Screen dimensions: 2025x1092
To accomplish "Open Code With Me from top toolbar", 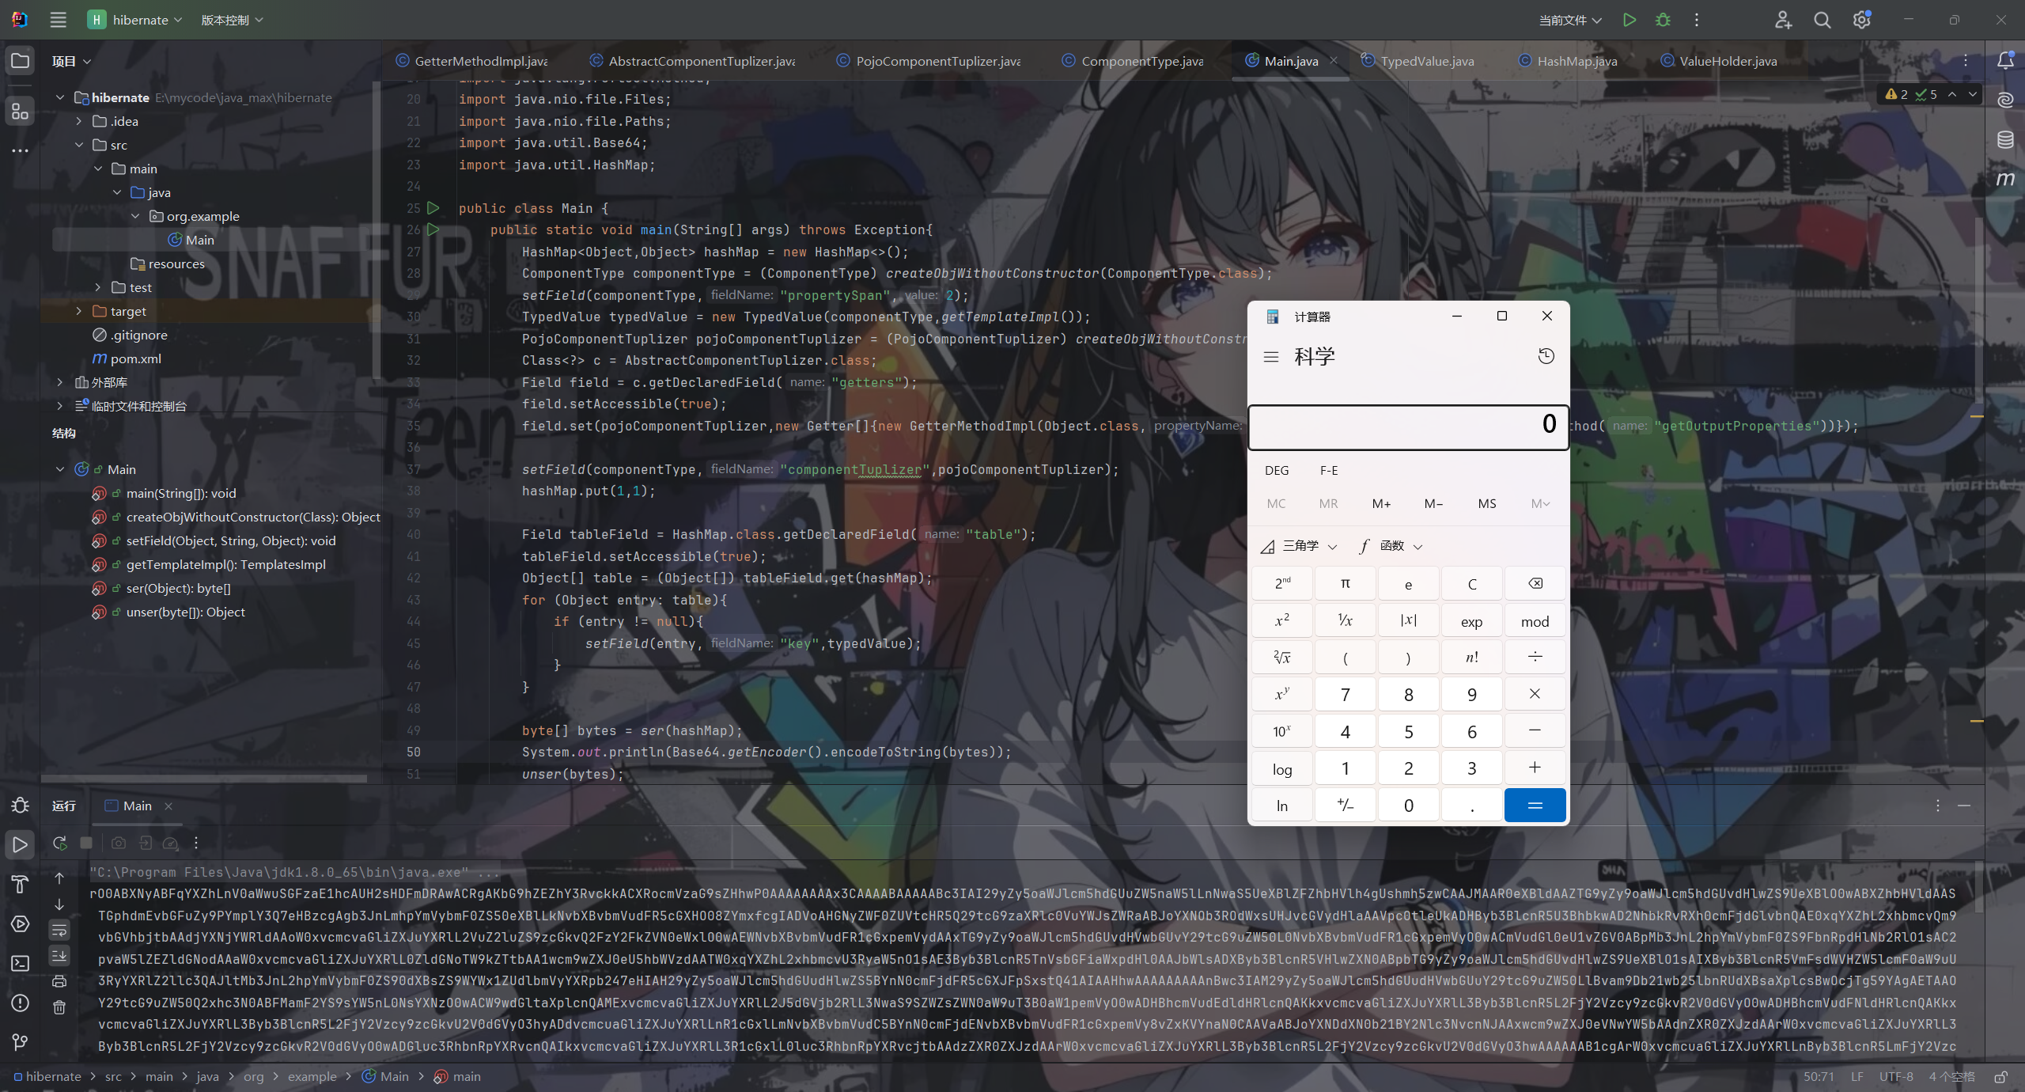I will 1783,20.
